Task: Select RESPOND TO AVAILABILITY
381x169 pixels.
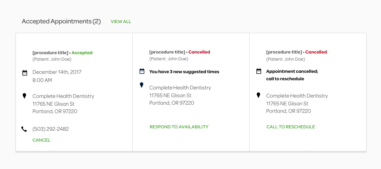Action: point(179,127)
